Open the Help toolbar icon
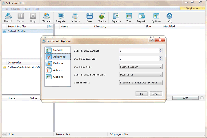 (169, 18)
